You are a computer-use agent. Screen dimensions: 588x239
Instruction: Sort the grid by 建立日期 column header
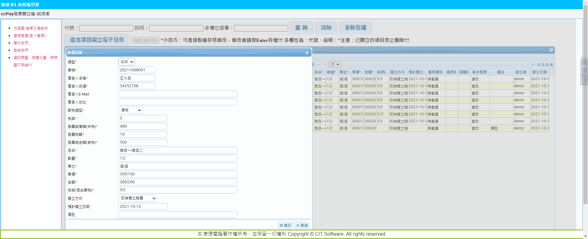tap(539, 72)
